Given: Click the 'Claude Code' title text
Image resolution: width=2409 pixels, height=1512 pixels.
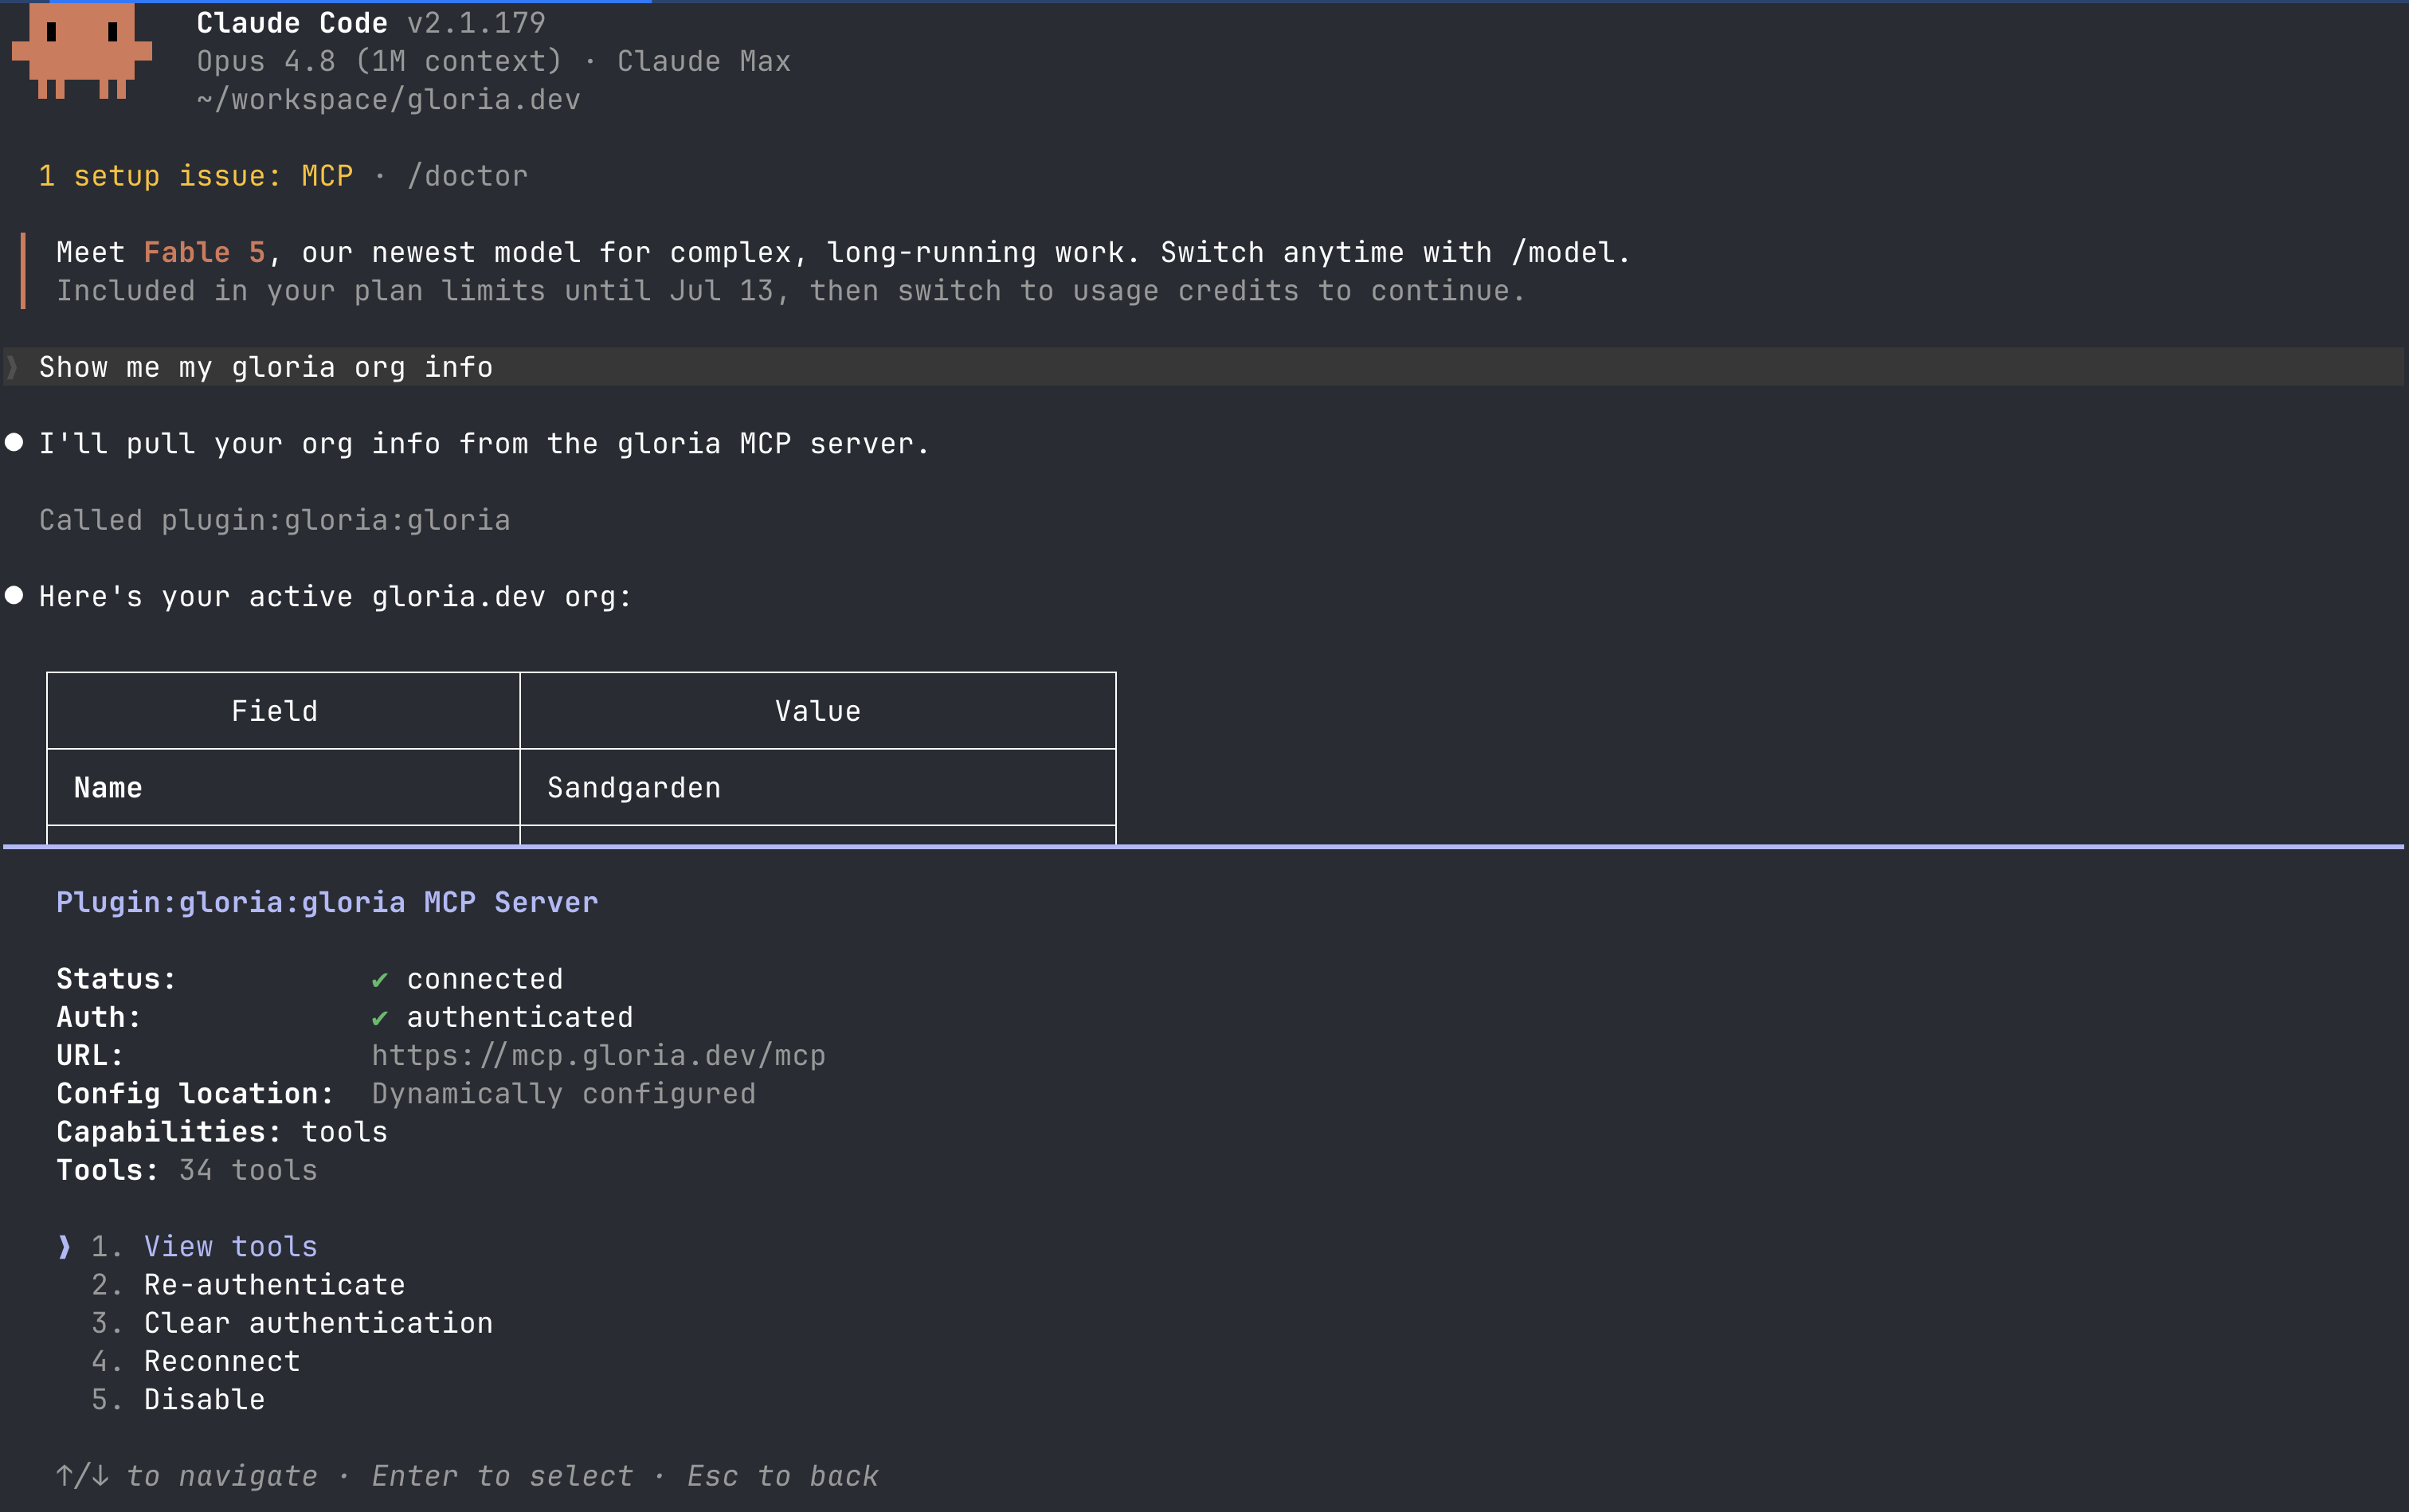Looking at the screenshot, I should [x=292, y=23].
